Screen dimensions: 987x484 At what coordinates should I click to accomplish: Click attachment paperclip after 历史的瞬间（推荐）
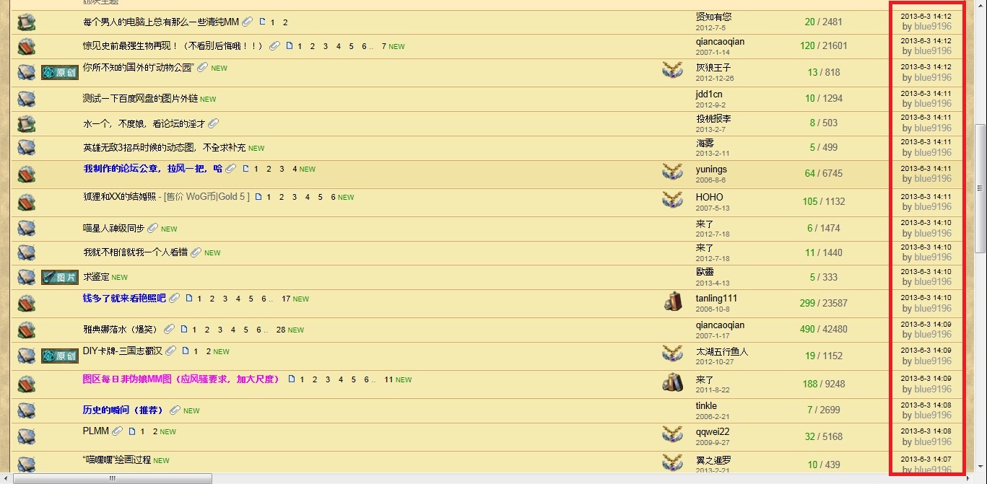pos(175,410)
